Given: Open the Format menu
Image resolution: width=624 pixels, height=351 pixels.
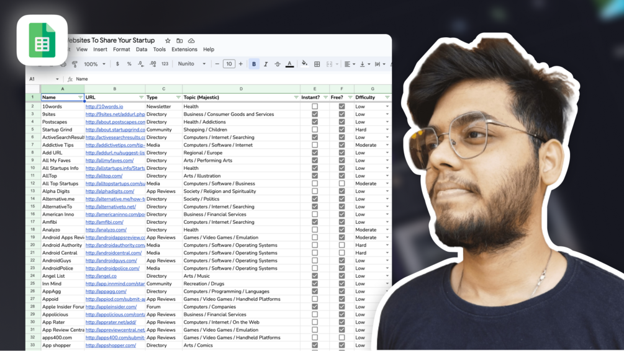Looking at the screenshot, I should (x=121, y=49).
